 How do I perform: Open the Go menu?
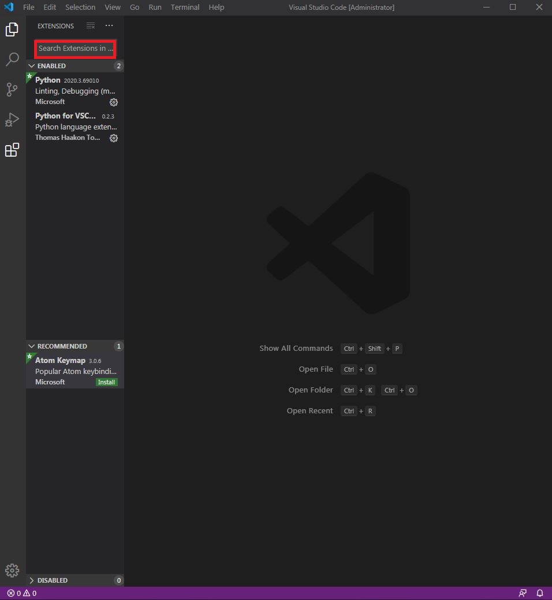(134, 8)
